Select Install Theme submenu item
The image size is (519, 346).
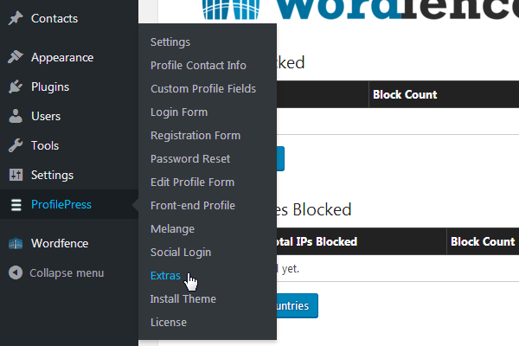pyautogui.click(x=183, y=299)
